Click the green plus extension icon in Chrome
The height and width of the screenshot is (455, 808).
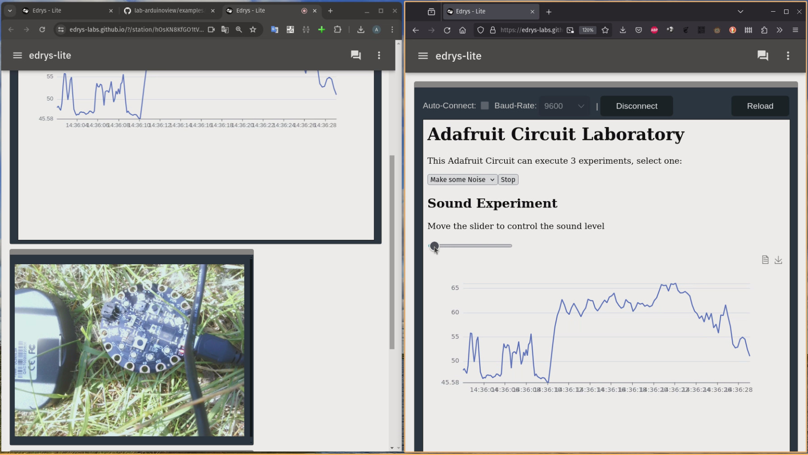pos(321,30)
